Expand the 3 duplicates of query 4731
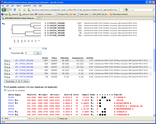The height and width of the screenshot is (124, 156). (x=16, y=112)
